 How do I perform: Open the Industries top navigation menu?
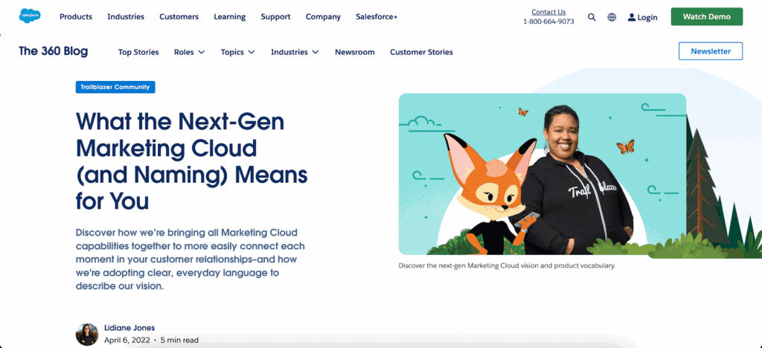(x=126, y=16)
